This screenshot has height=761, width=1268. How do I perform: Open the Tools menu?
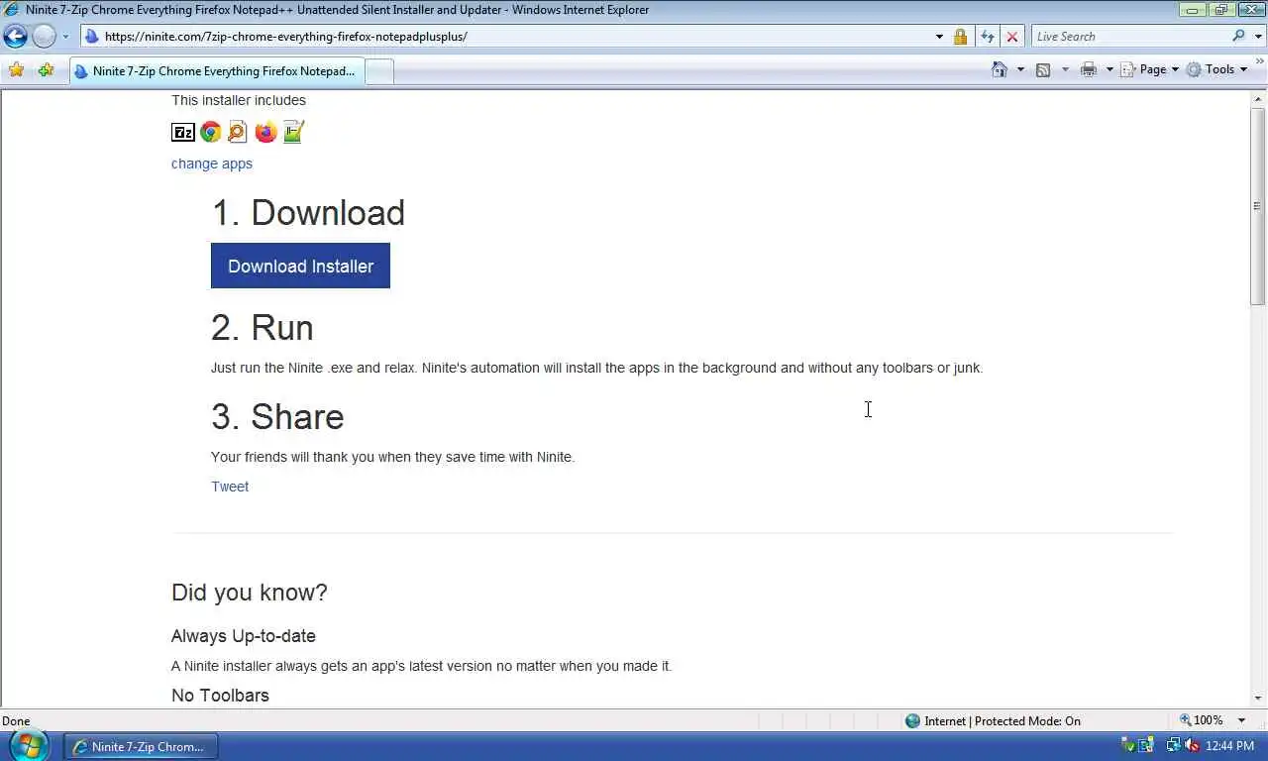(x=1217, y=69)
